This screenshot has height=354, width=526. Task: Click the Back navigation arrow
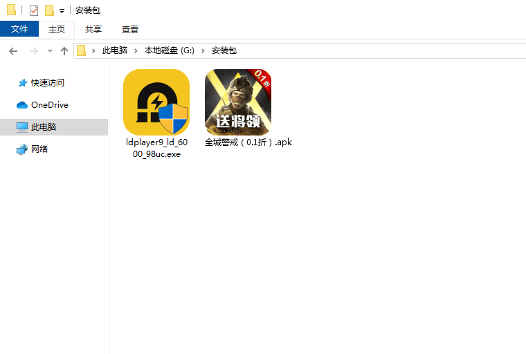(x=13, y=50)
